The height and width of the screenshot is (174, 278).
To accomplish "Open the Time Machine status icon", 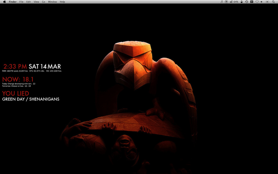I will [x=247, y=2].
